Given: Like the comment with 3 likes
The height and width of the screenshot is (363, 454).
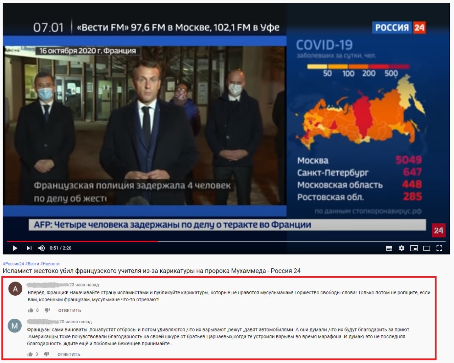Looking at the screenshot, I should point(30,354).
